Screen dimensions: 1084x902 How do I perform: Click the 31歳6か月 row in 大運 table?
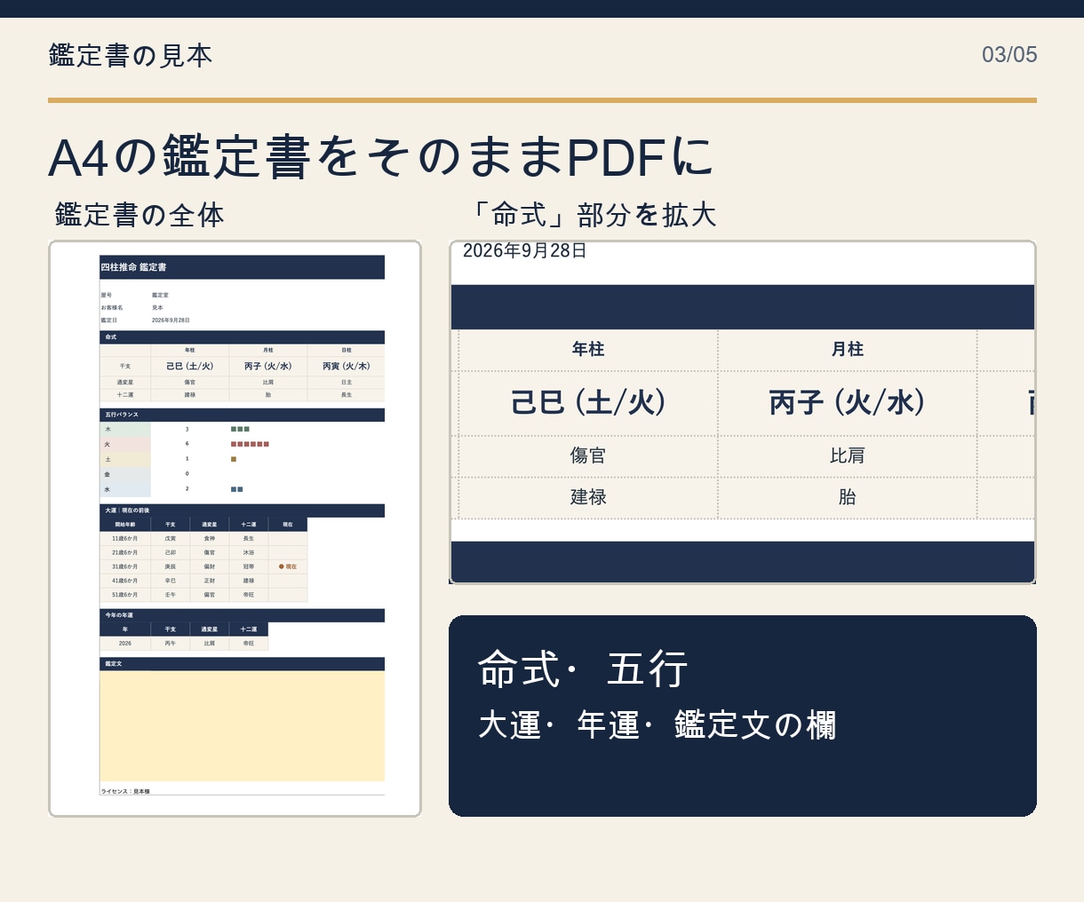[x=203, y=566]
